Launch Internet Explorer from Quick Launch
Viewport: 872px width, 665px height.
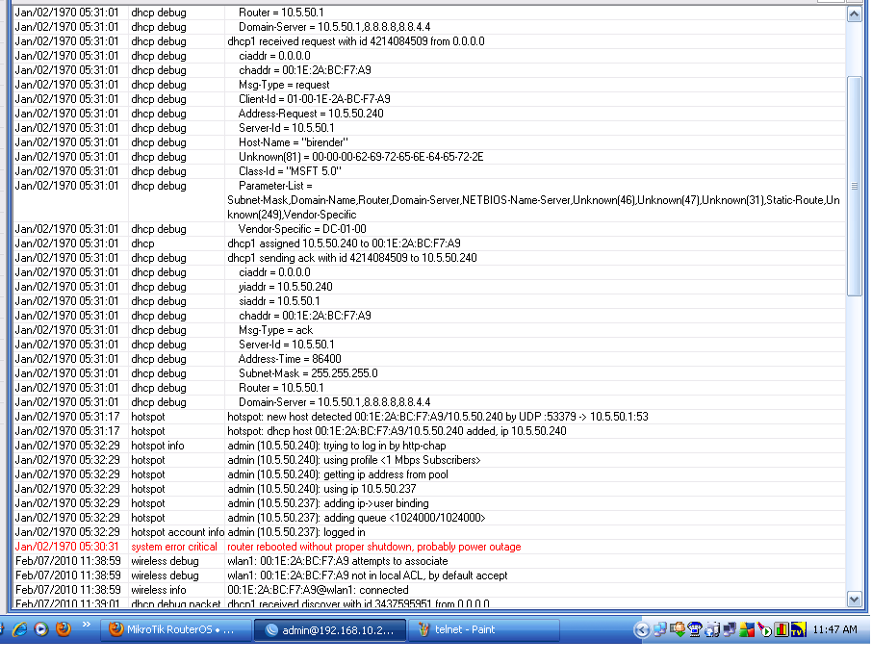click(x=20, y=629)
